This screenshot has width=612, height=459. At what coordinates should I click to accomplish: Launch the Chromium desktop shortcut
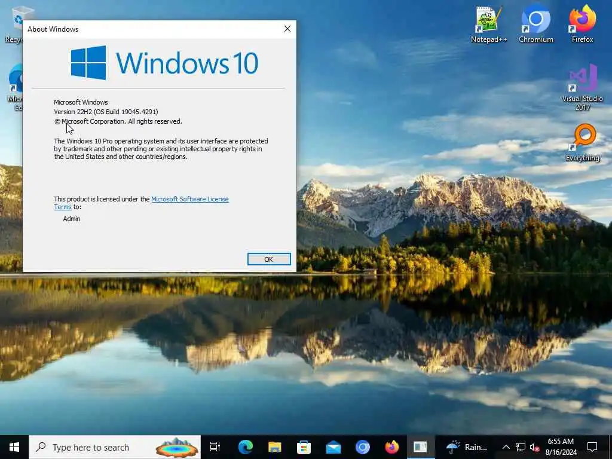536,25
